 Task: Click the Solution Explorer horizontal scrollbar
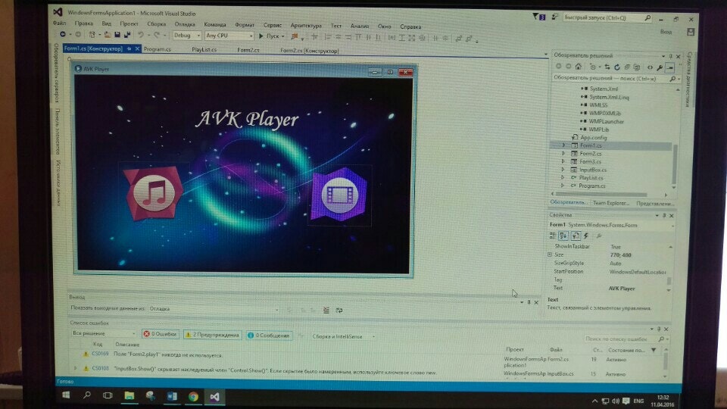click(601, 195)
